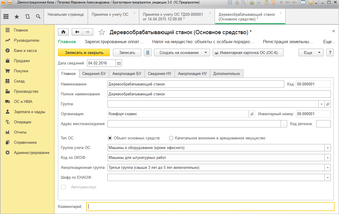Toggle the Автотранспорт checkbox

coord(63,187)
